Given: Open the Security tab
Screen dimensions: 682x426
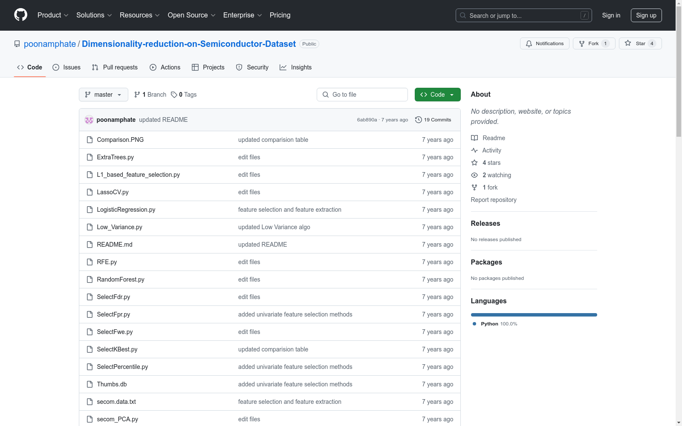Looking at the screenshot, I should point(252,67).
